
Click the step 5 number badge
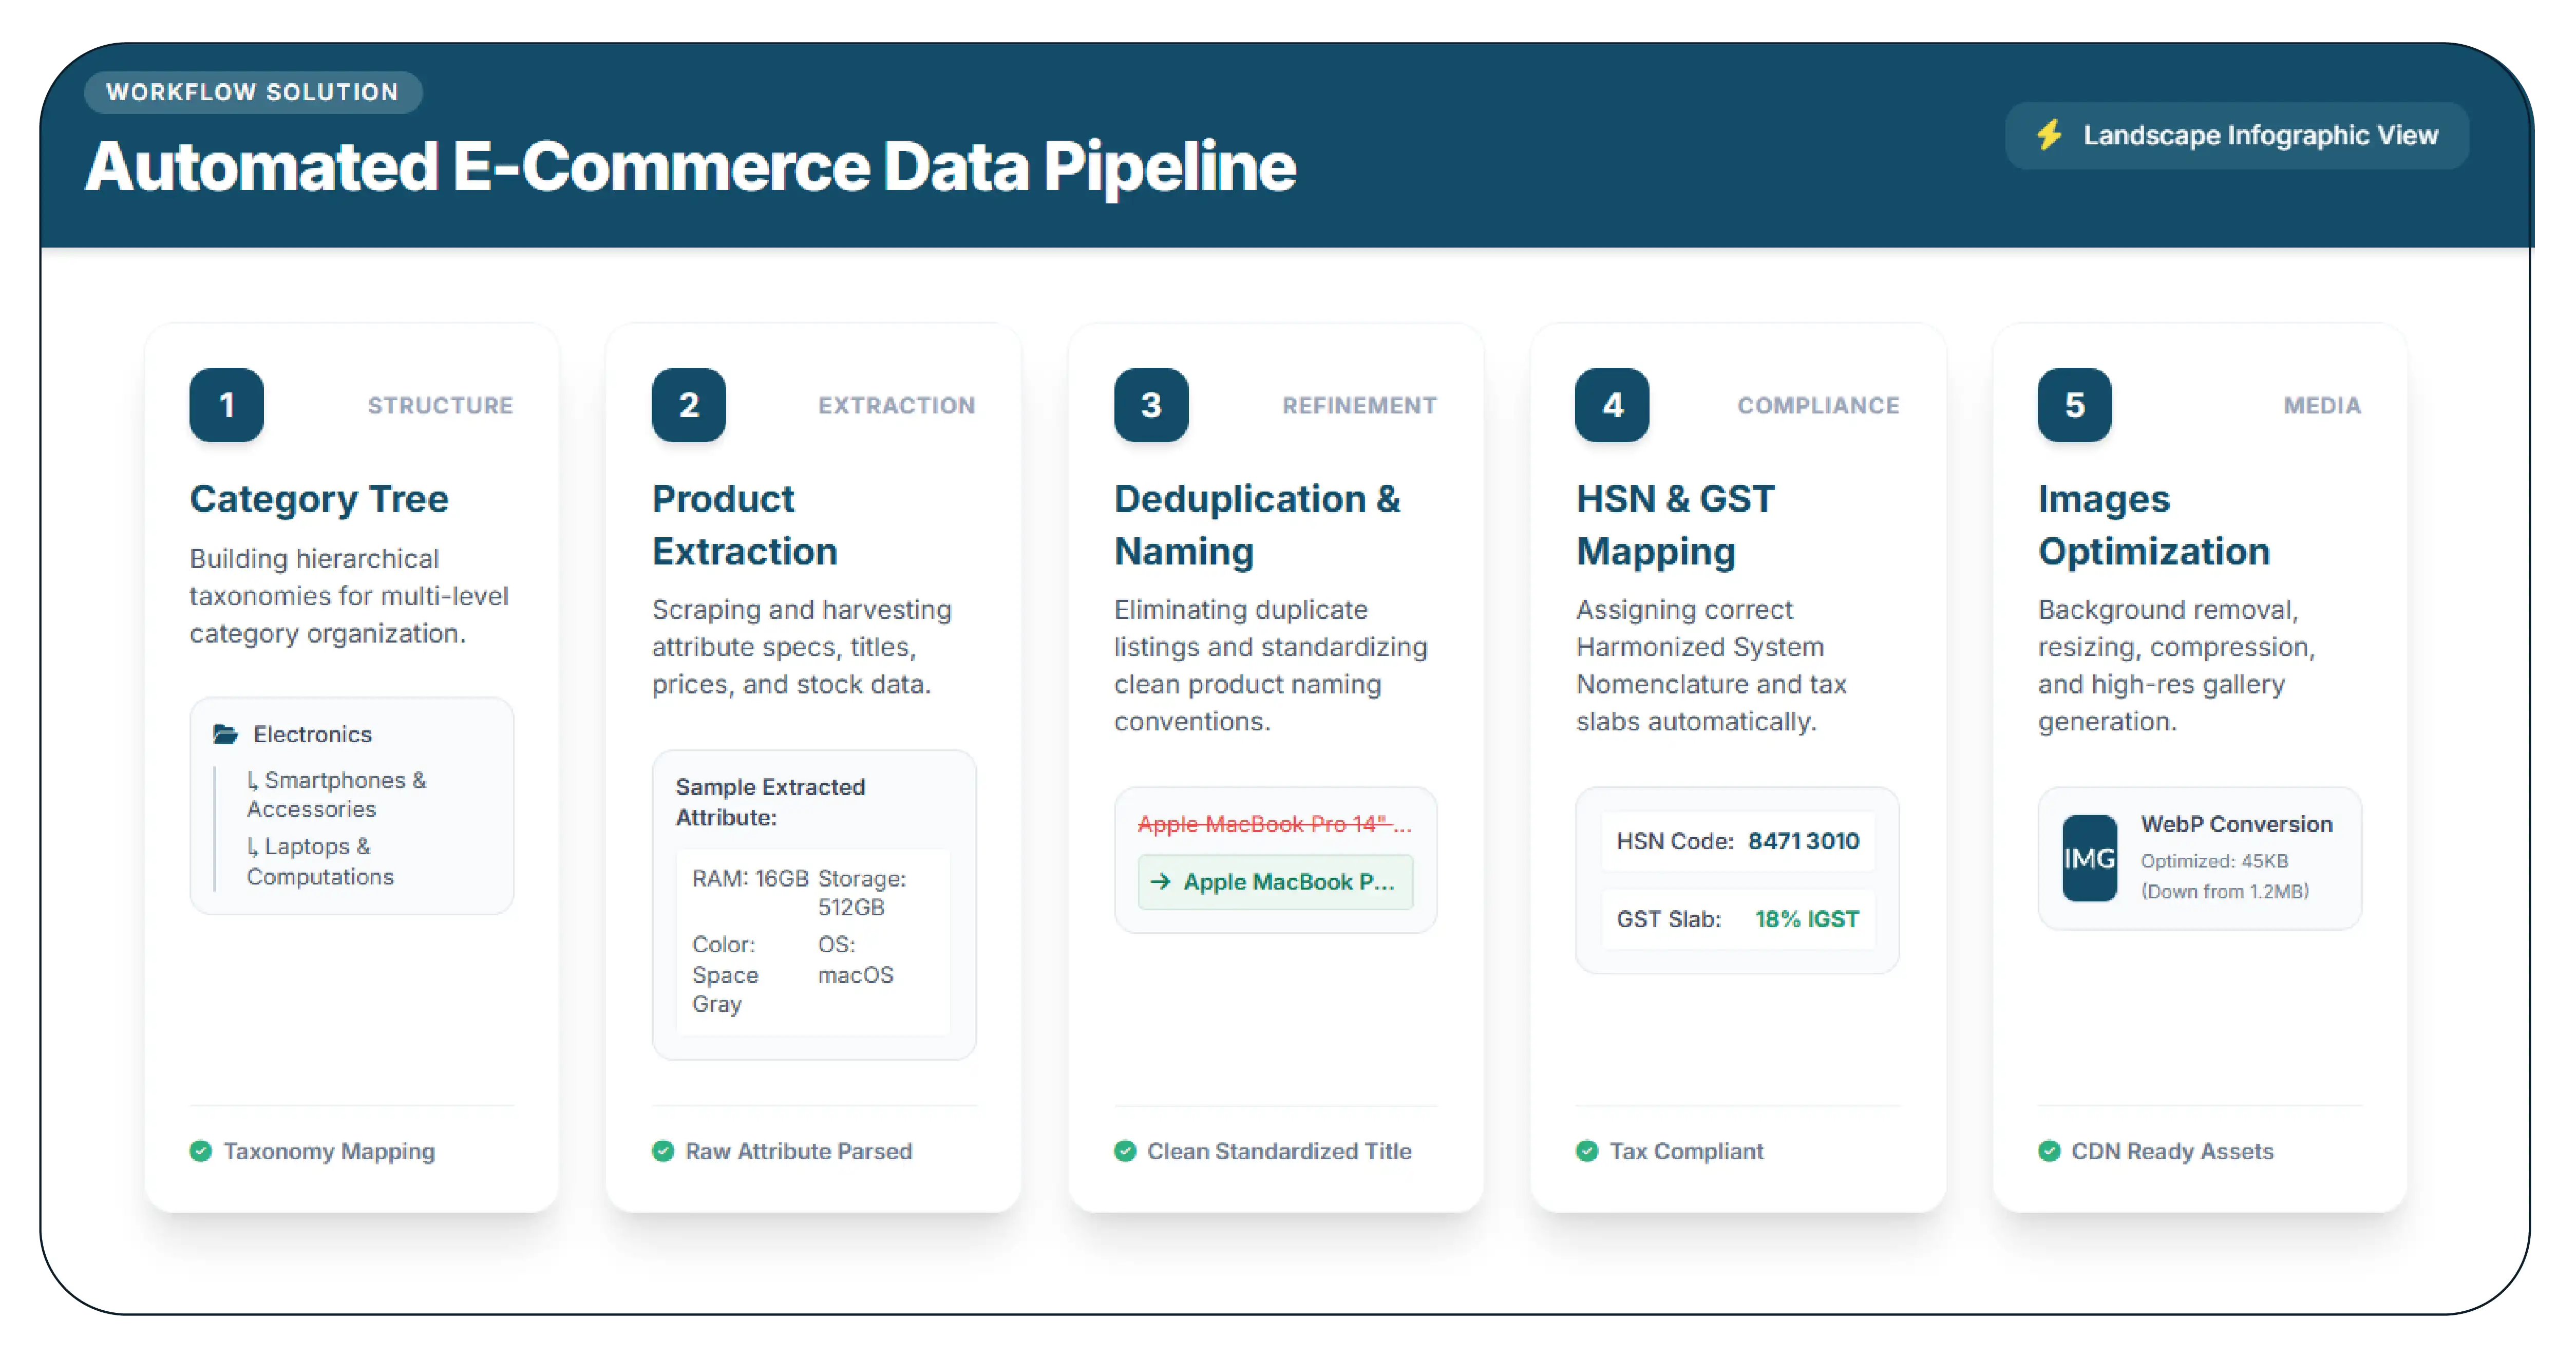click(2075, 405)
